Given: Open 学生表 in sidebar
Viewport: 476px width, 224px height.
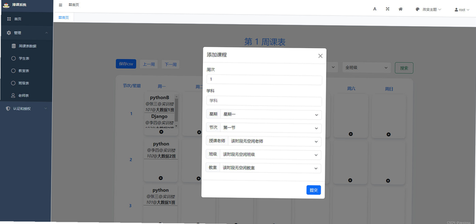Looking at the screenshot, I should [26, 58].
